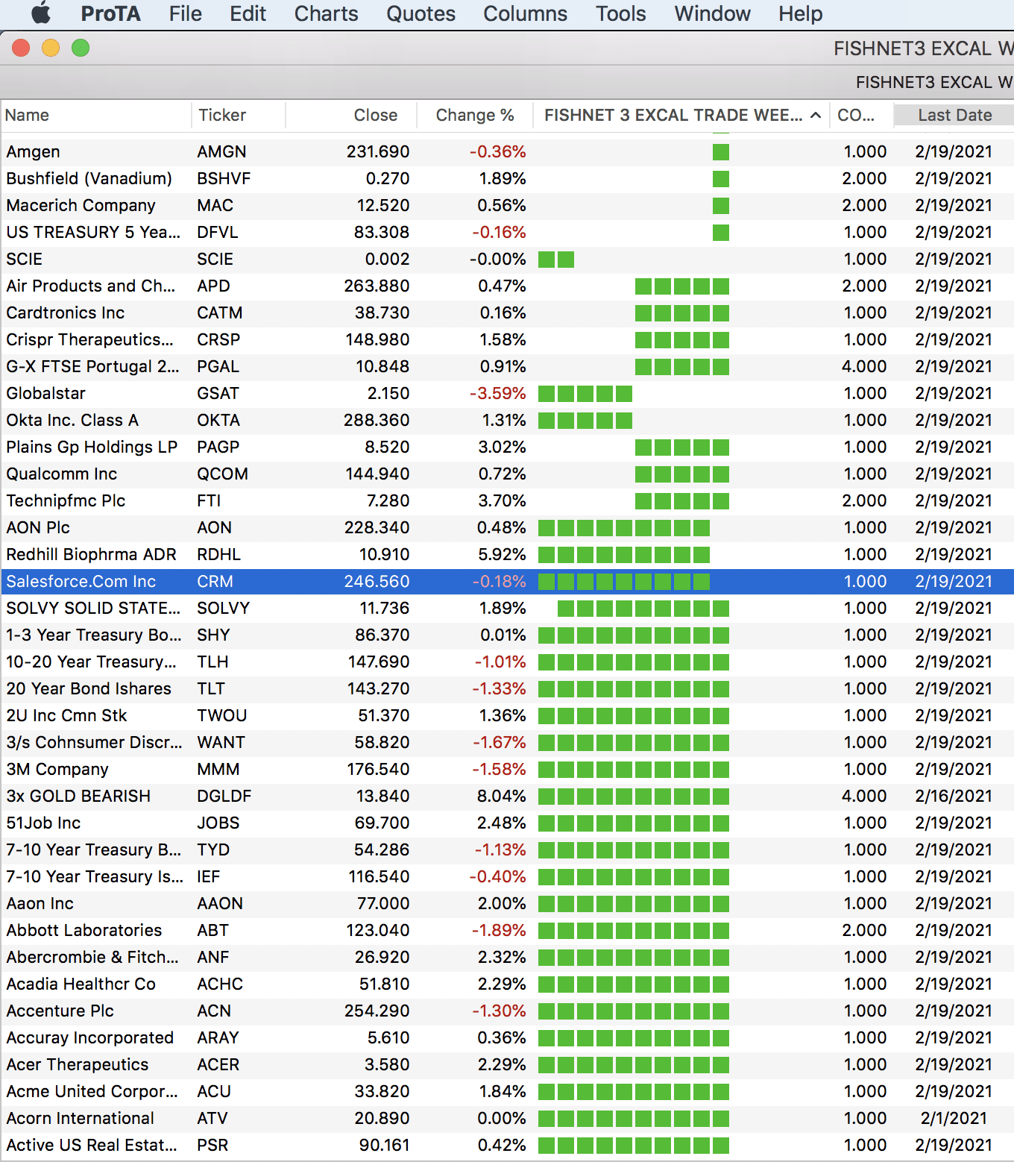Sort by the Close column header
Viewport: 1014px width, 1162px height.
350,115
